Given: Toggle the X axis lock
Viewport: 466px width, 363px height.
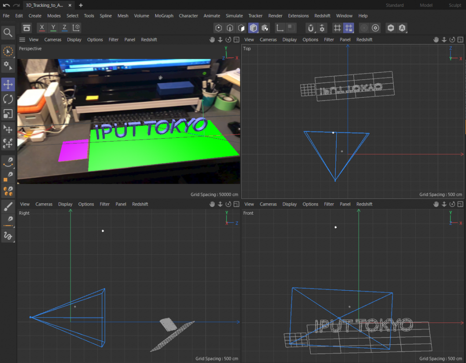Looking at the screenshot, I should pos(42,28).
